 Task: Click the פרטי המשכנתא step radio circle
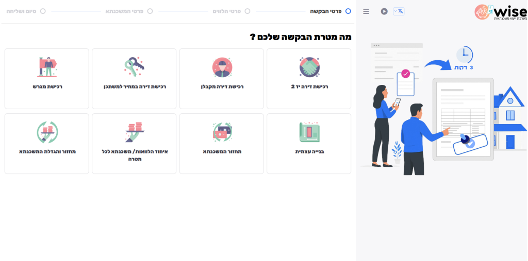(150, 11)
